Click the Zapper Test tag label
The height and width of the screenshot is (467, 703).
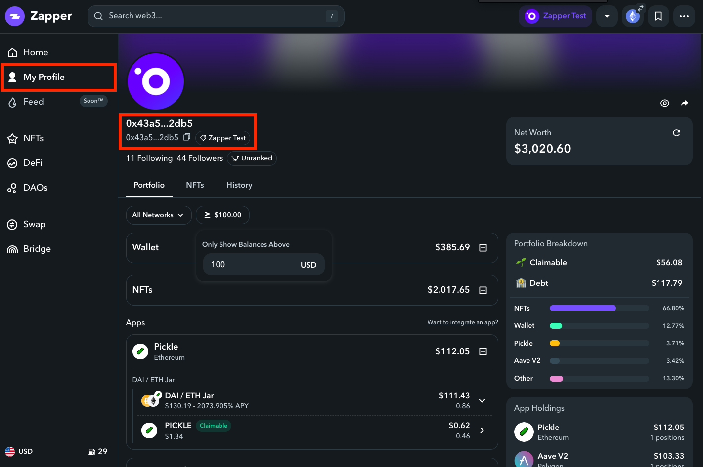pyautogui.click(x=223, y=138)
